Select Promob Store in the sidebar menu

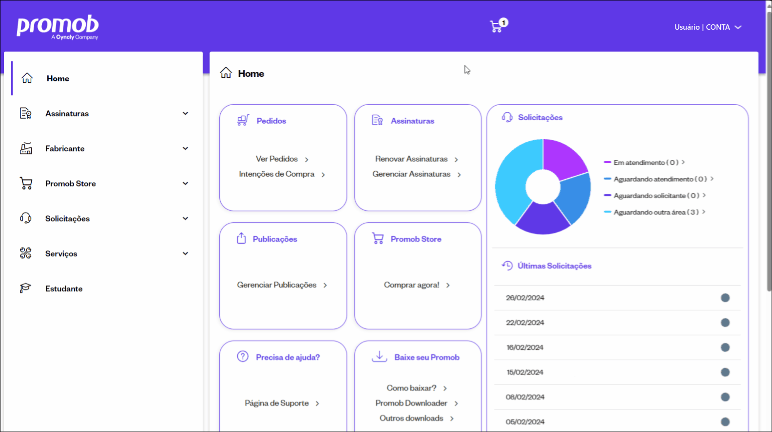coord(71,183)
